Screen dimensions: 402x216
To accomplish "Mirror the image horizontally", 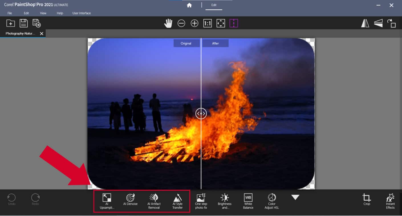I will click(365, 23).
